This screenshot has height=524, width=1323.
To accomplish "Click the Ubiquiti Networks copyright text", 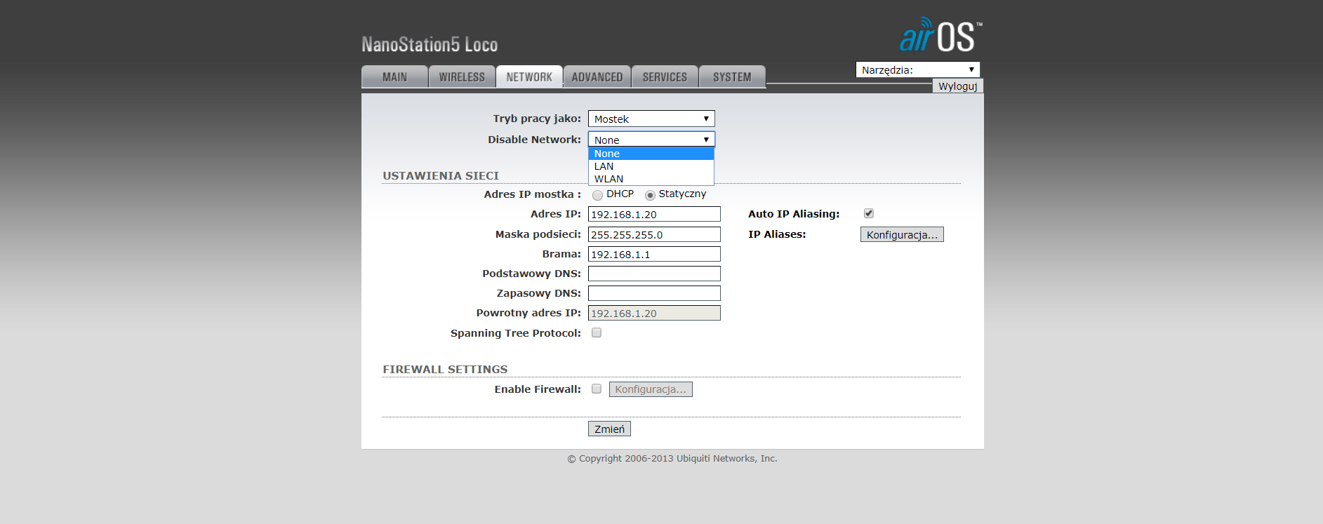I will 672,459.
